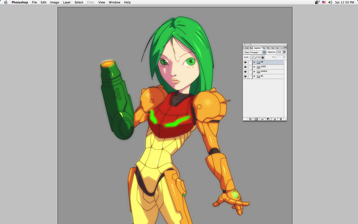Toggle lock transparent pixels
Image resolution: width=358 pixels, height=224 pixels.
click(251, 57)
